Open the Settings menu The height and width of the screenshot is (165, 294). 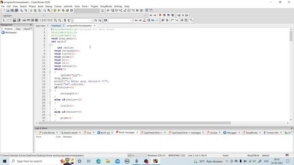[118, 6]
